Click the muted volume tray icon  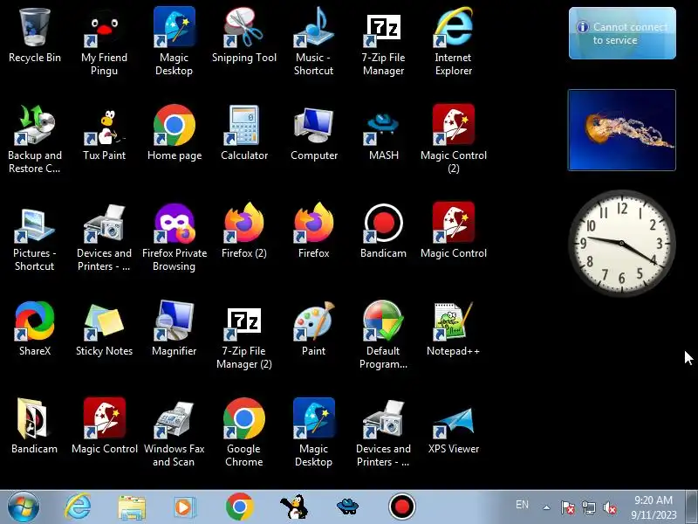coord(610,507)
